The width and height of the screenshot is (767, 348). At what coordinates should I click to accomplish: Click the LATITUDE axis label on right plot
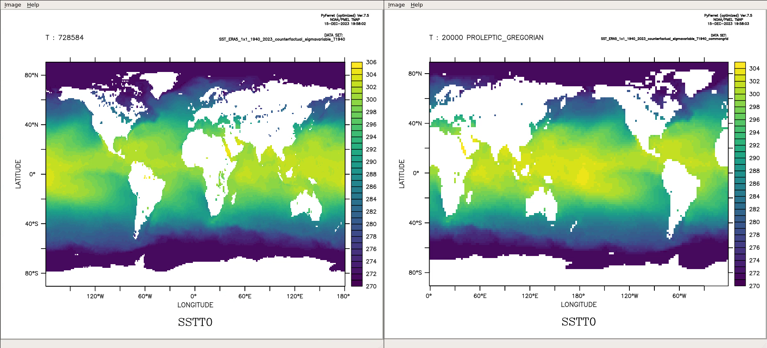point(402,174)
